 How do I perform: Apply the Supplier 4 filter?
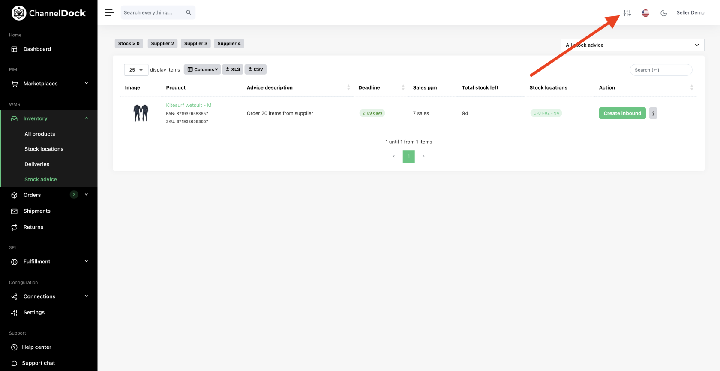(x=229, y=43)
